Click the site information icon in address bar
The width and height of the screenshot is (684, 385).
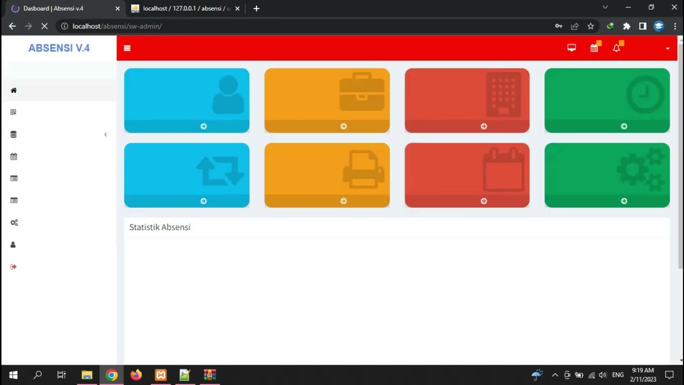pyautogui.click(x=65, y=26)
